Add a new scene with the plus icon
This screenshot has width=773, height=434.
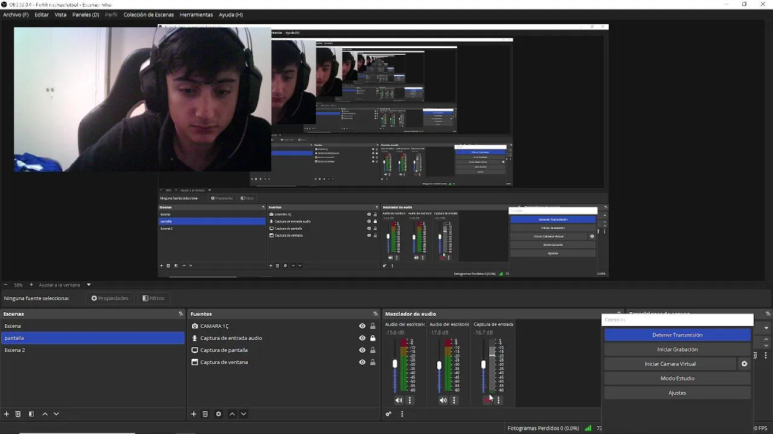(7, 414)
